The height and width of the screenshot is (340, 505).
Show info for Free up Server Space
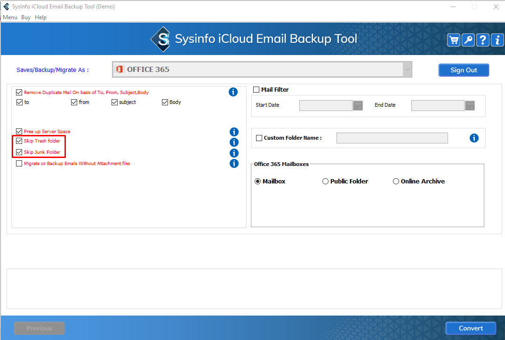coord(234,132)
